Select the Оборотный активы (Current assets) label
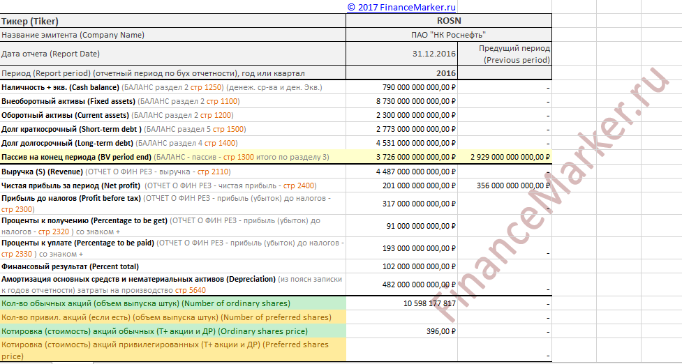The width and height of the screenshot is (682, 364). coord(173,115)
